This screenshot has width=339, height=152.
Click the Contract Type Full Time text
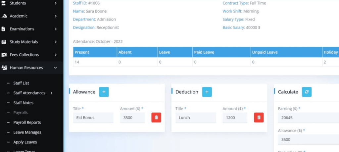coord(244,3)
